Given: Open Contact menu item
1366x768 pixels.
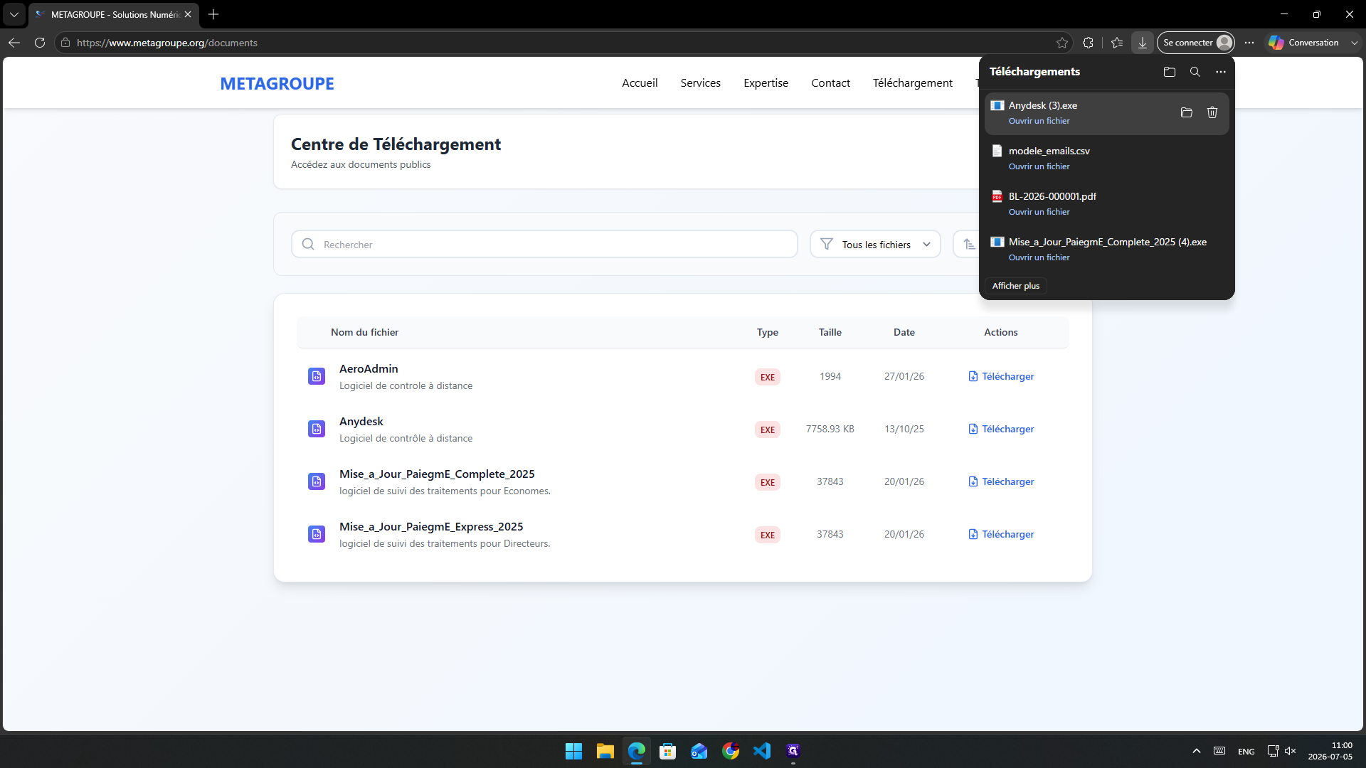Looking at the screenshot, I should [830, 83].
